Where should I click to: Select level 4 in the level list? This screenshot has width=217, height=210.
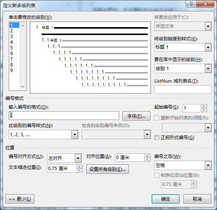(x=14, y=42)
